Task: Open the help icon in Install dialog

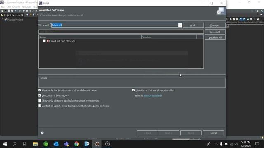Action: coord(42,132)
